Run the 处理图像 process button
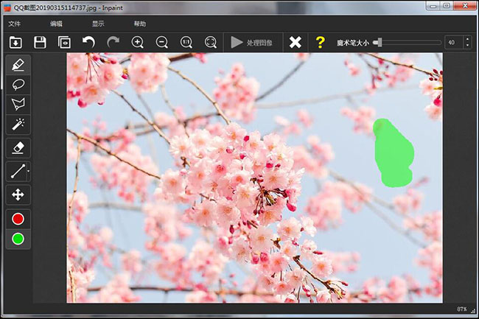479x319 pixels. tap(251, 43)
